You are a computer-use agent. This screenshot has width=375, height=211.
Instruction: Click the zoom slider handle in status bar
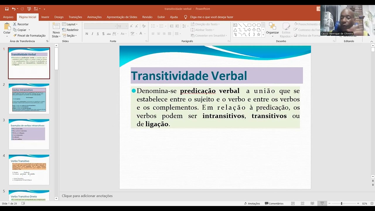click(341, 203)
